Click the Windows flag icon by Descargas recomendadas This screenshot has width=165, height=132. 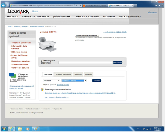coord(42,89)
